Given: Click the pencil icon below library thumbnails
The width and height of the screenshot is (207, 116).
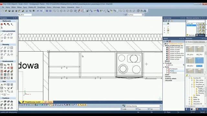Looking at the screenshot, I should pos(187,75).
